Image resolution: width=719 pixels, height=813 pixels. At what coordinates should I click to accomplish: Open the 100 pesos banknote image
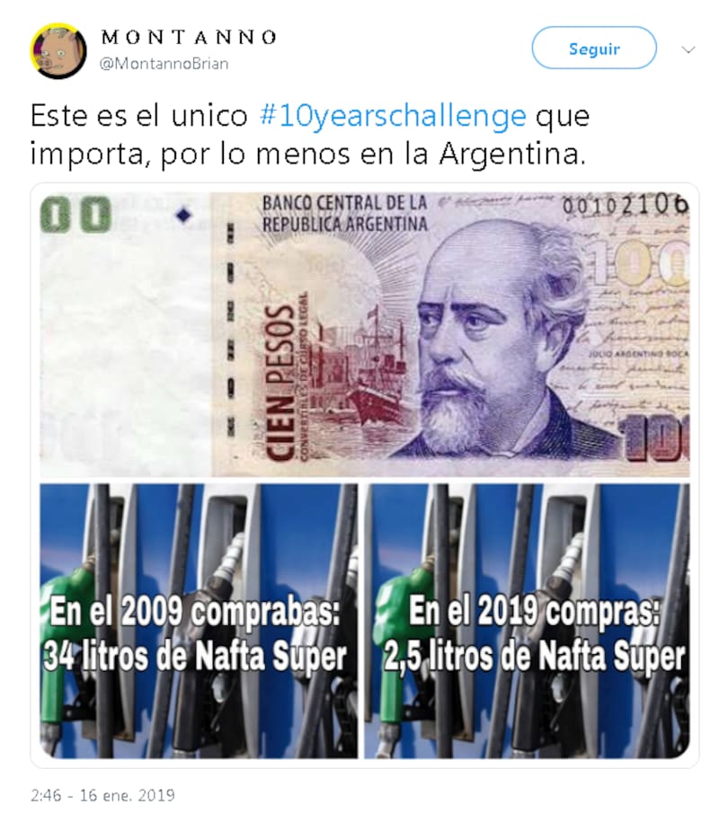365,334
